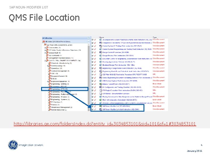This screenshot has height=157, width=210.
Task: Expand the Engineered Equipment subfolder node
Action: tap(48, 81)
